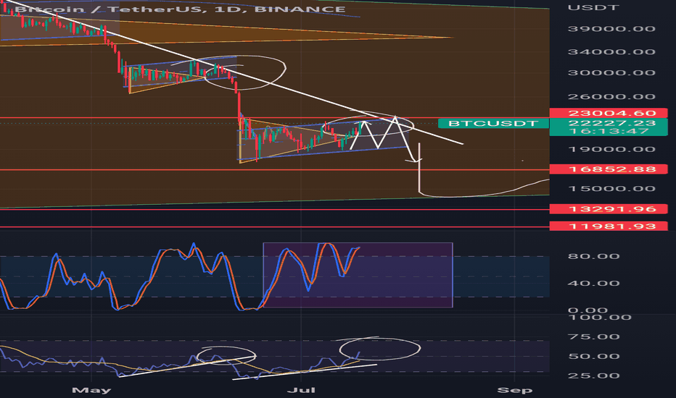Image resolution: width=676 pixels, height=398 pixels.
Task: Click the 11981.93 red price label
Action: pyautogui.click(x=609, y=226)
